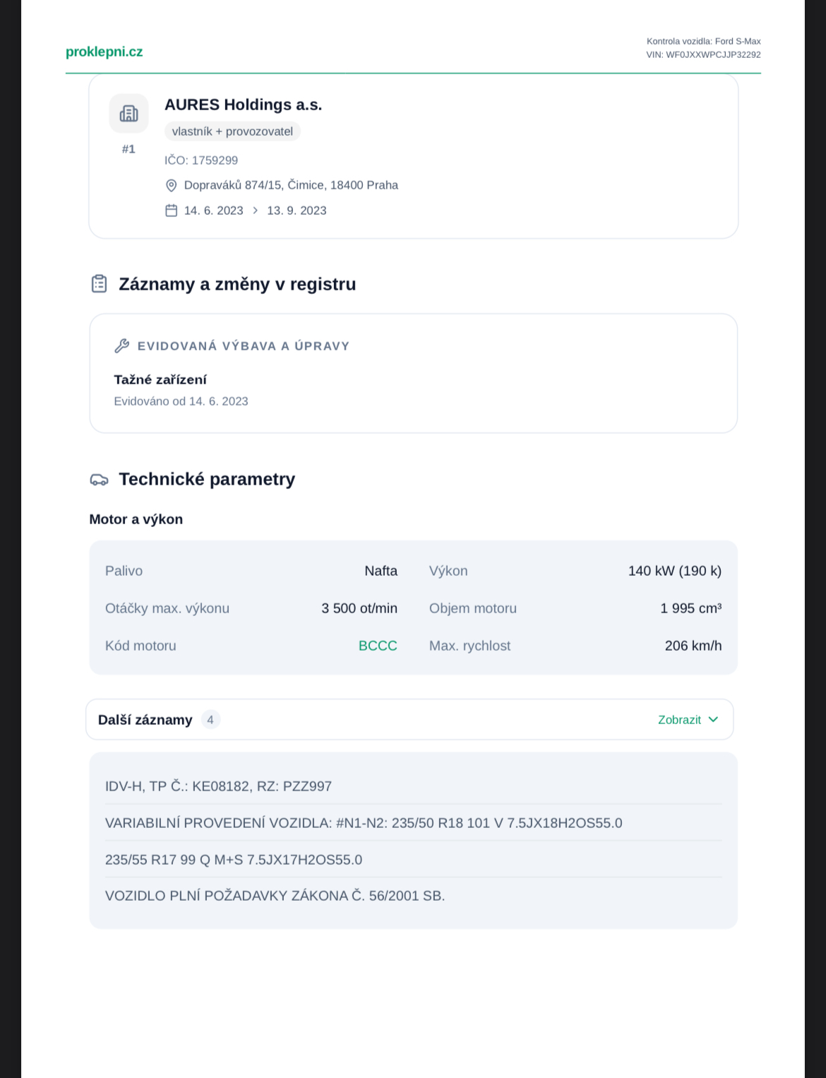Image resolution: width=826 pixels, height=1078 pixels.
Task: Click the Dalsí záznamy header label
Action: pyautogui.click(x=145, y=720)
